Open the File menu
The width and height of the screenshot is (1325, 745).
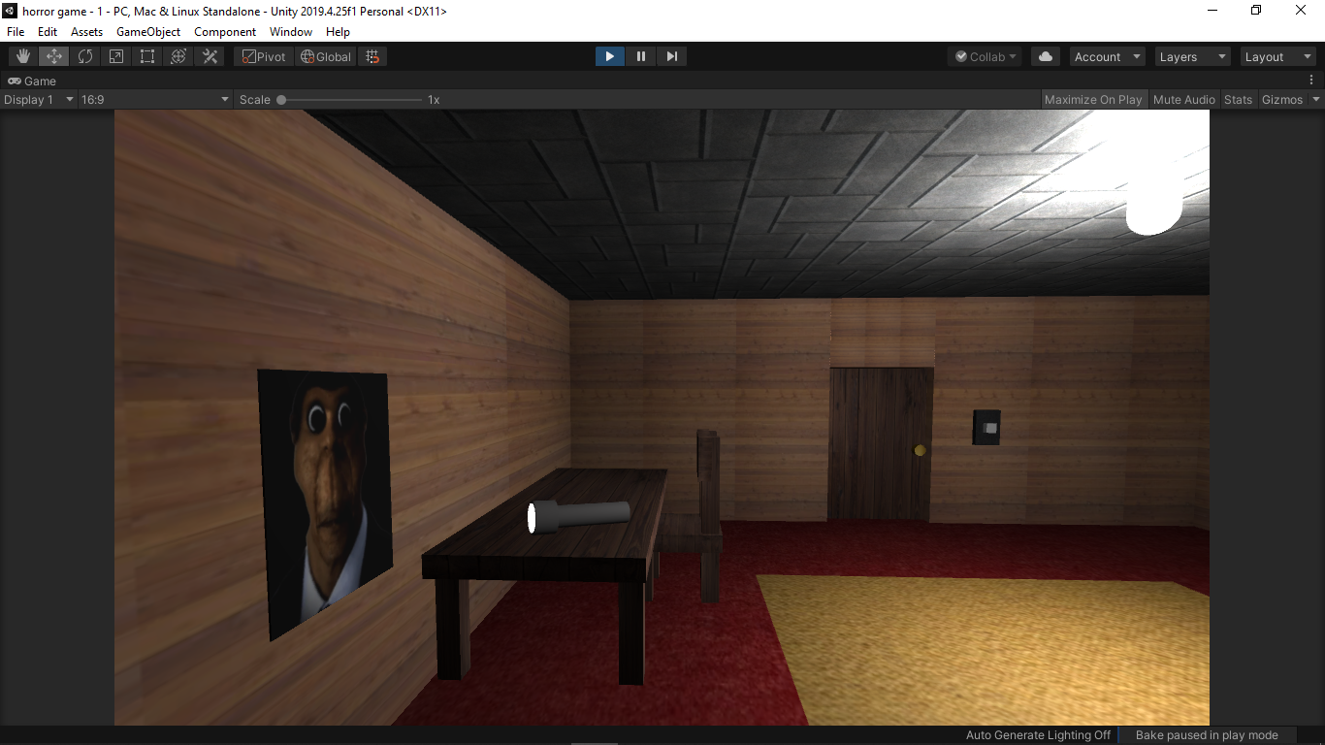click(16, 32)
